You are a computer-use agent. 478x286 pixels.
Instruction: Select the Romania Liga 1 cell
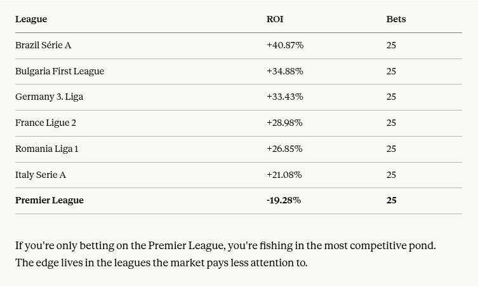[x=46, y=149]
